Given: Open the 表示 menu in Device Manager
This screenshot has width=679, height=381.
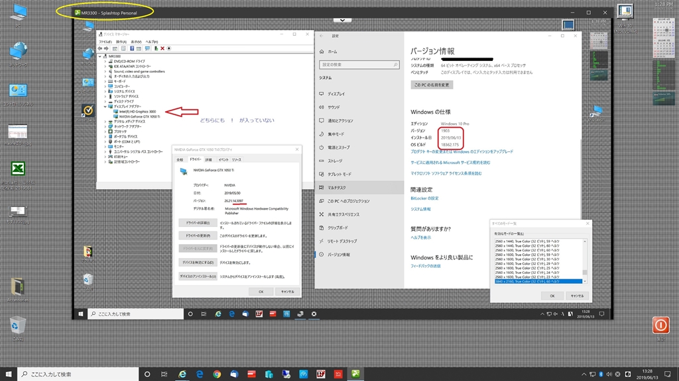Looking at the screenshot, I should click(x=136, y=42).
